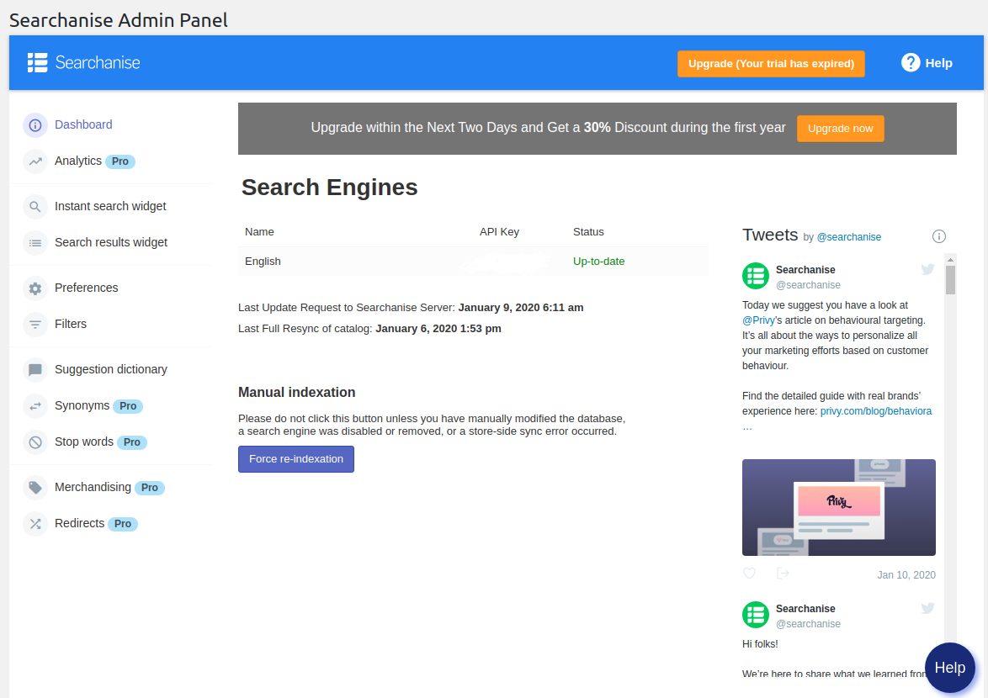This screenshot has height=698, width=988.
Task: Click the retweet icon under the Privy tweet
Action: [783, 573]
